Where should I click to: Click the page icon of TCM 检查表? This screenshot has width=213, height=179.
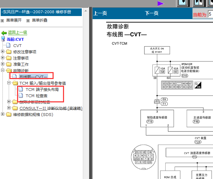(x=21, y=95)
